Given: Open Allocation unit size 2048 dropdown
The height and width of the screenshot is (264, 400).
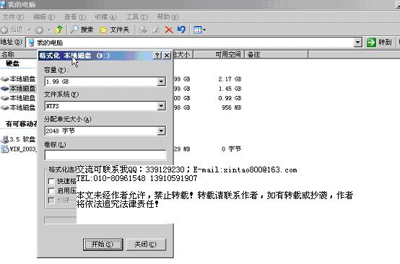Looking at the screenshot, I should pos(161,131).
